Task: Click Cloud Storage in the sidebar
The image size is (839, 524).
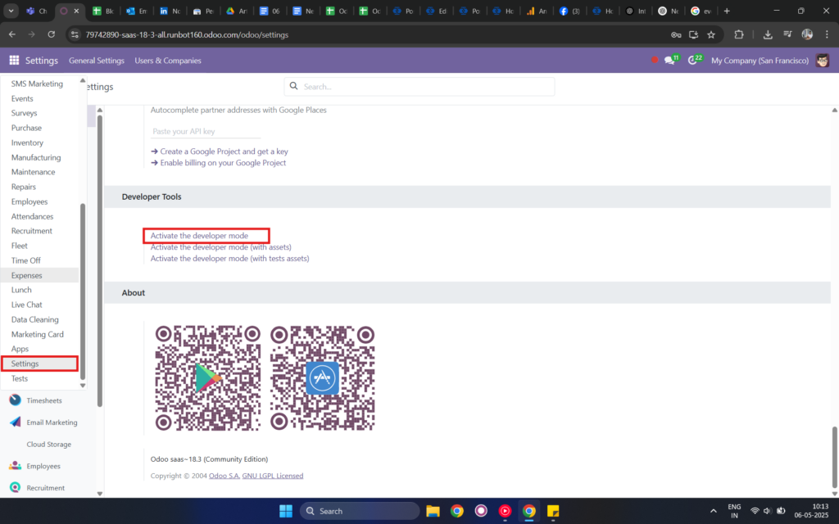Action: [48, 444]
